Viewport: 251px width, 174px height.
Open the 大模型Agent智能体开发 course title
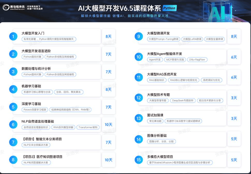pyautogui.click(x=164, y=54)
